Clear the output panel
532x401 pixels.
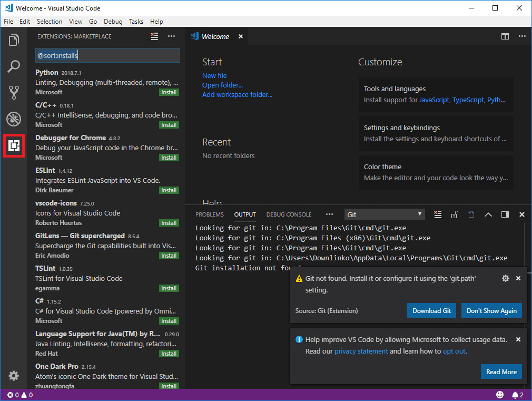tap(438, 214)
